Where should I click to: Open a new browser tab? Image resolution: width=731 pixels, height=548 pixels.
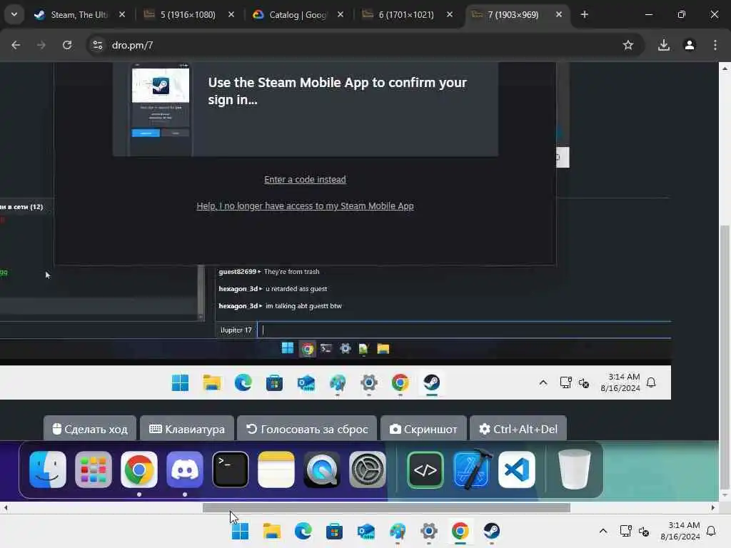tap(584, 14)
